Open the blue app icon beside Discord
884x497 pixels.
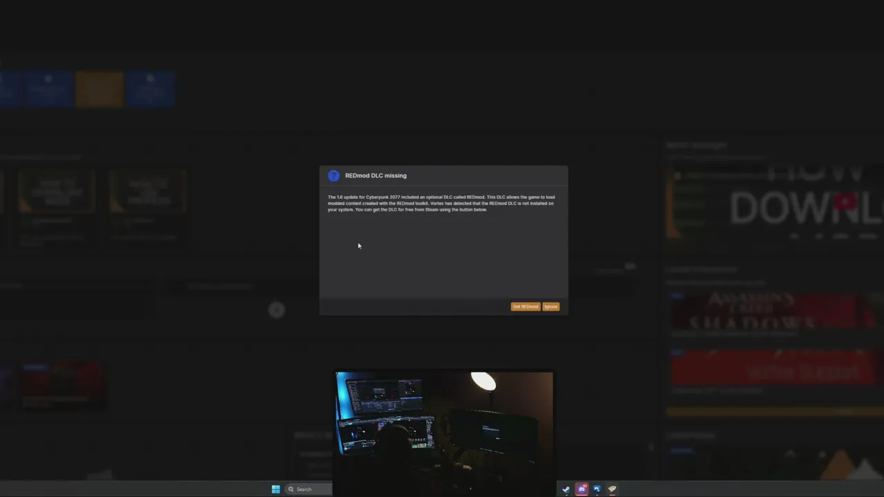(x=597, y=489)
